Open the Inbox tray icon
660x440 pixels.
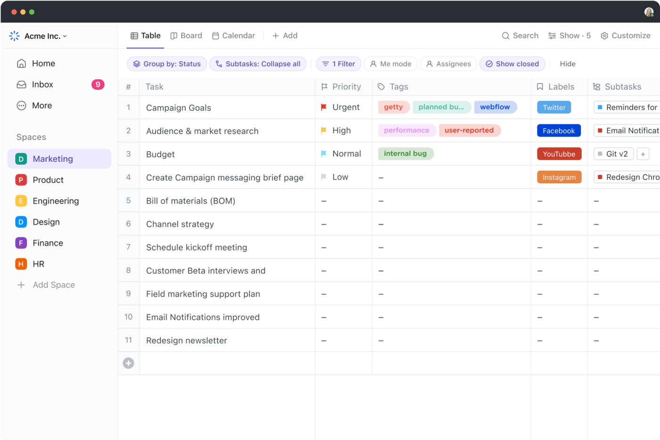(21, 85)
